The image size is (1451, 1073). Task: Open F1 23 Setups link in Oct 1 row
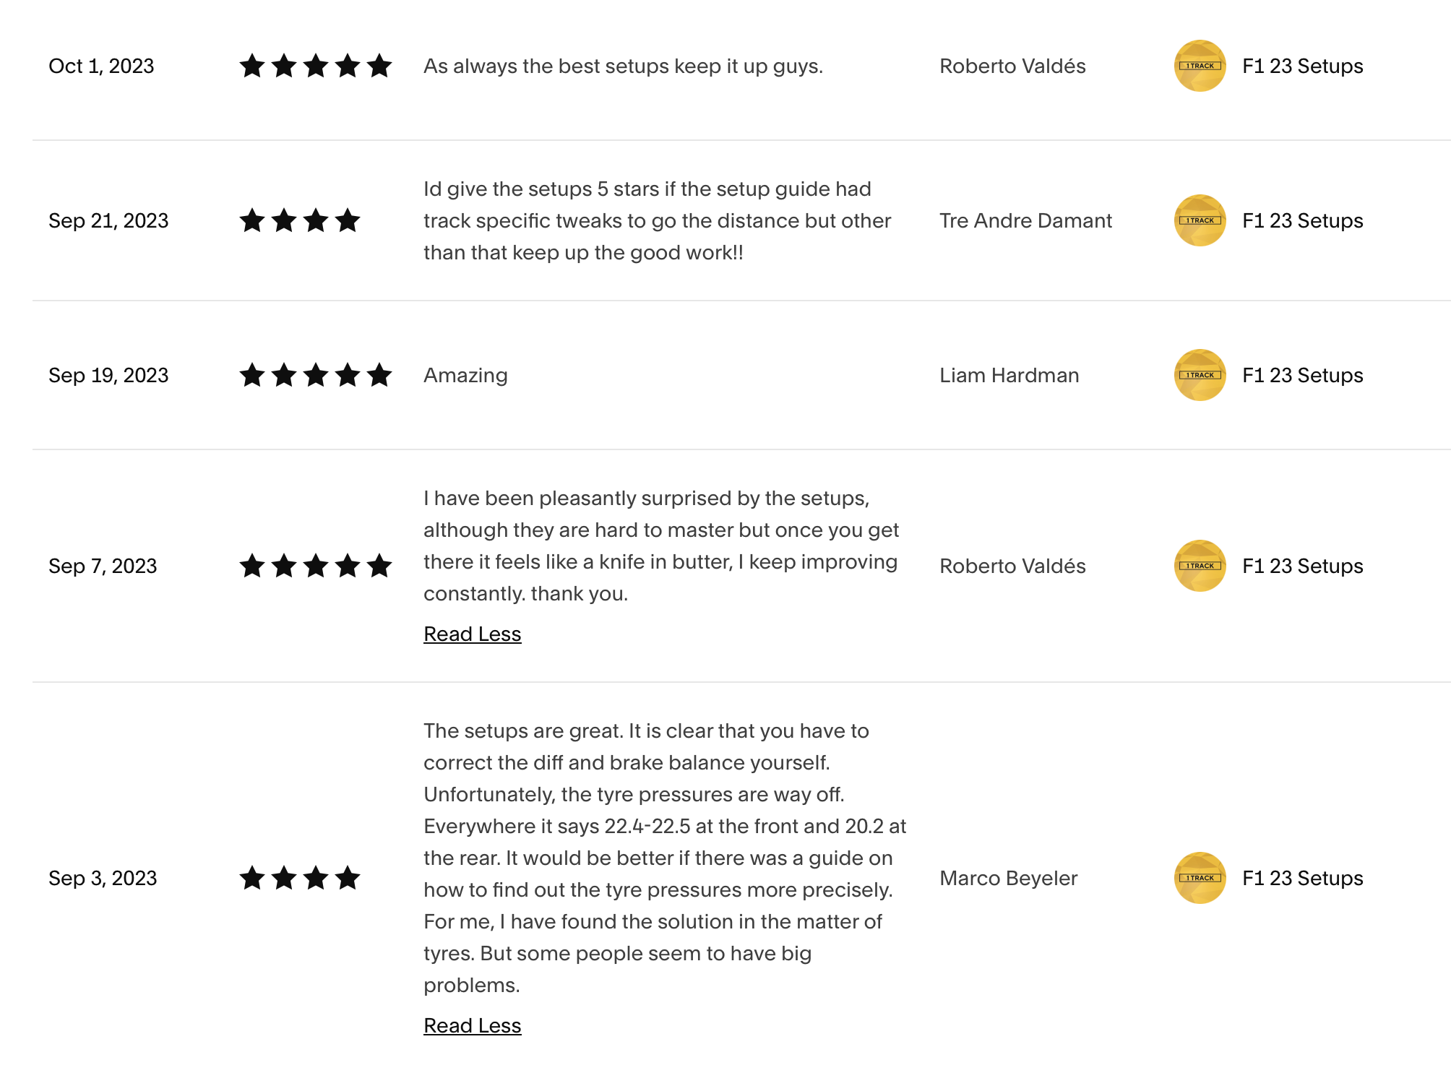coord(1302,66)
